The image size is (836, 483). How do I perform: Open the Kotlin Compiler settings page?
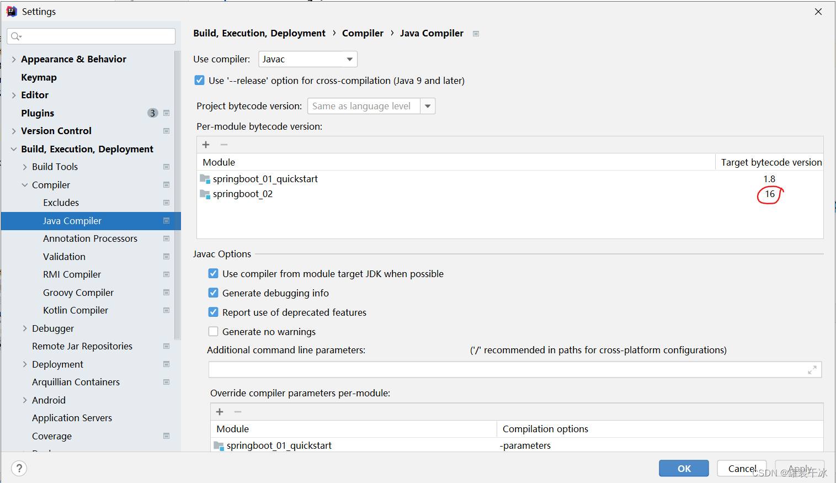(x=76, y=310)
